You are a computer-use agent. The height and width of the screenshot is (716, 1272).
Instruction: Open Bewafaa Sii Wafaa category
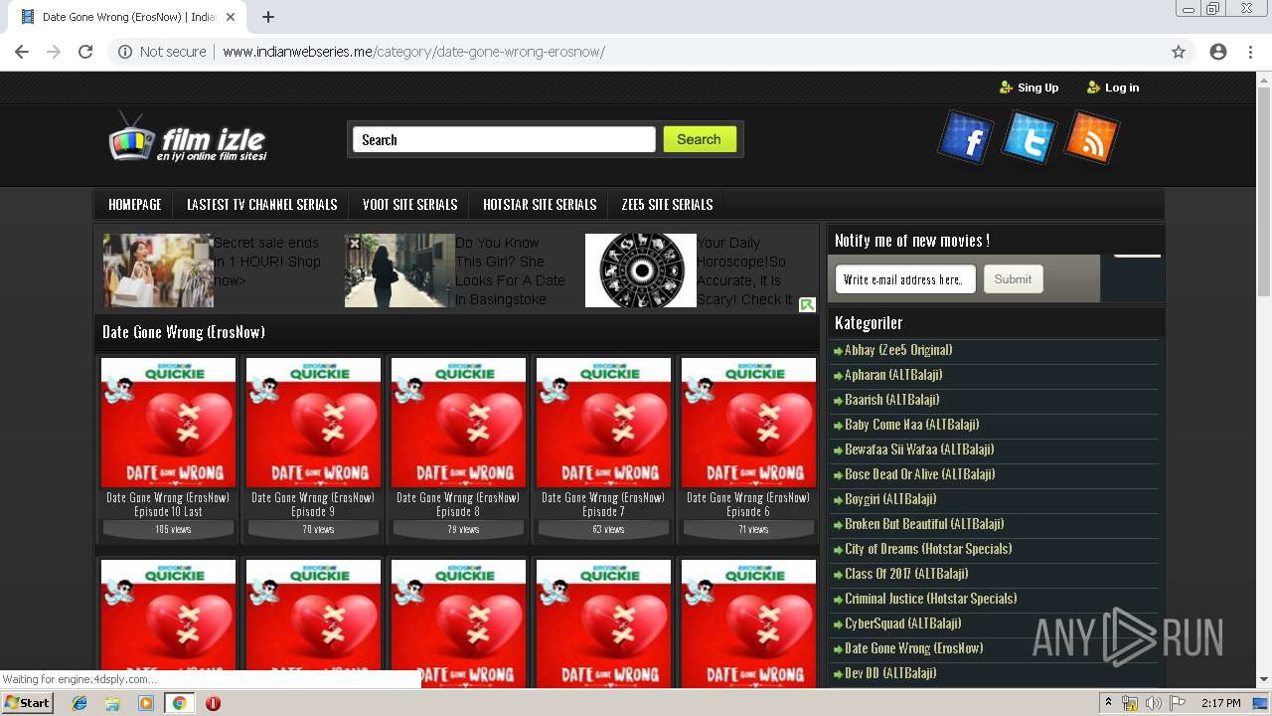tap(919, 449)
